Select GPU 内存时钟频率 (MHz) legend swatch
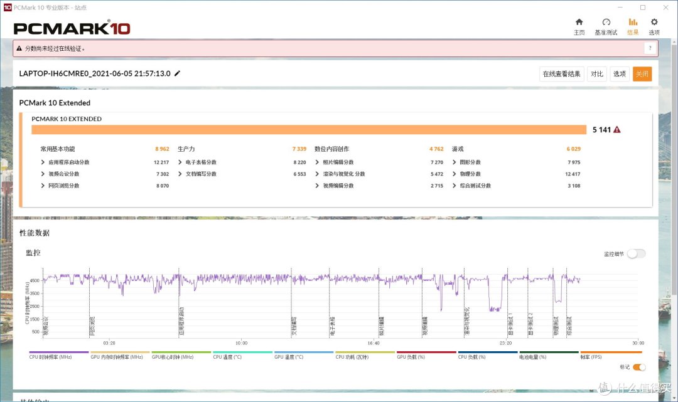Image resolution: width=678 pixels, height=402 pixels. [120, 352]
